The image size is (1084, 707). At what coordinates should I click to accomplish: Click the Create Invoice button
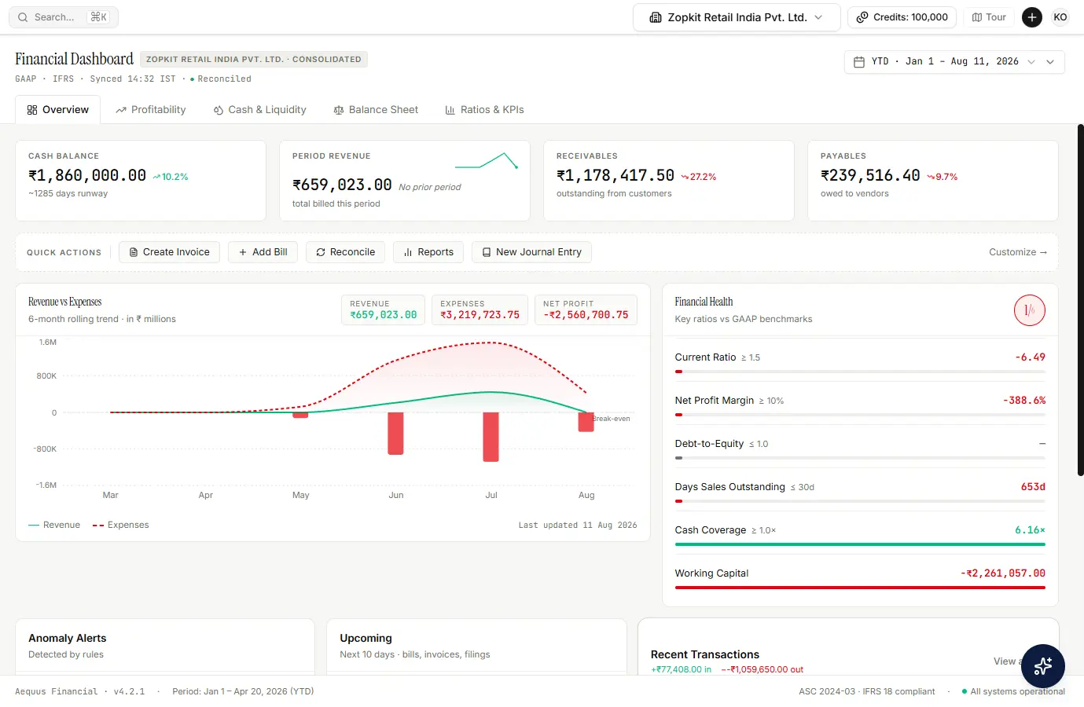pos(169,252)
